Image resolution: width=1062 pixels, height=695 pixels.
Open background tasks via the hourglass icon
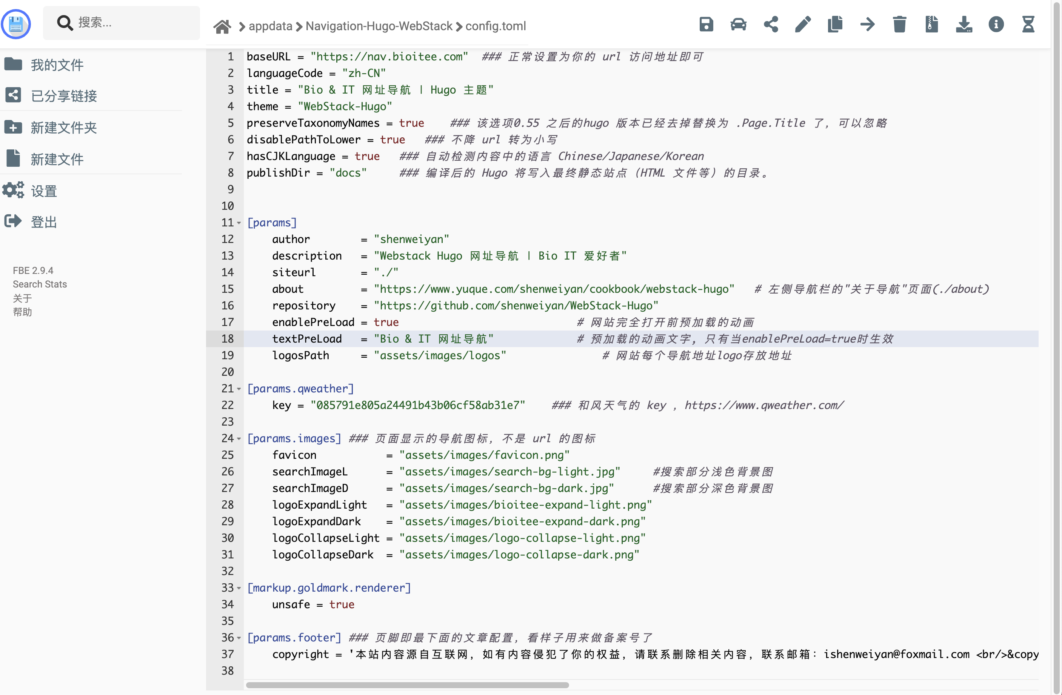point(1028,25)
